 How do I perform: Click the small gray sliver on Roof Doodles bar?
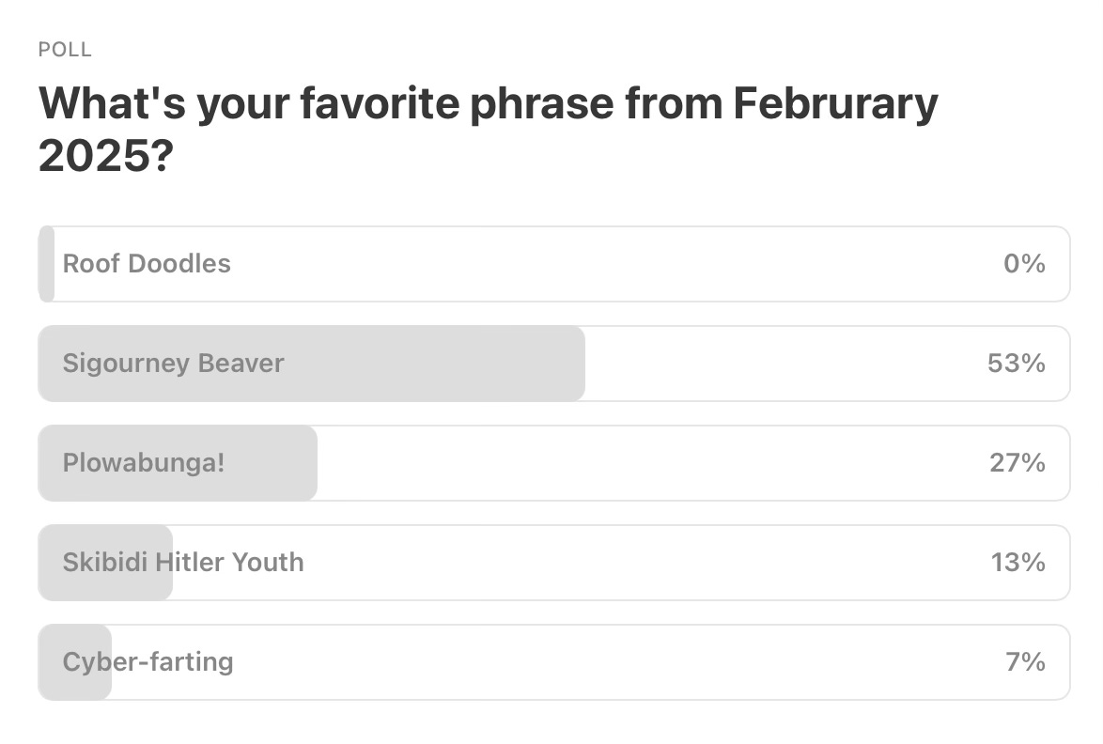click(46, 264)
